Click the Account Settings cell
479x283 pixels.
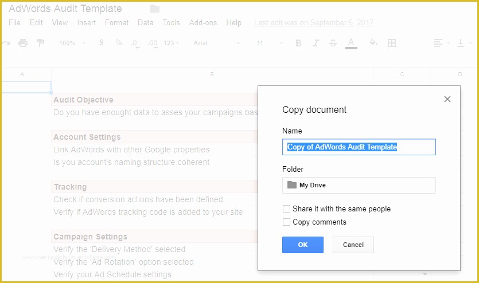coord(154,137)
